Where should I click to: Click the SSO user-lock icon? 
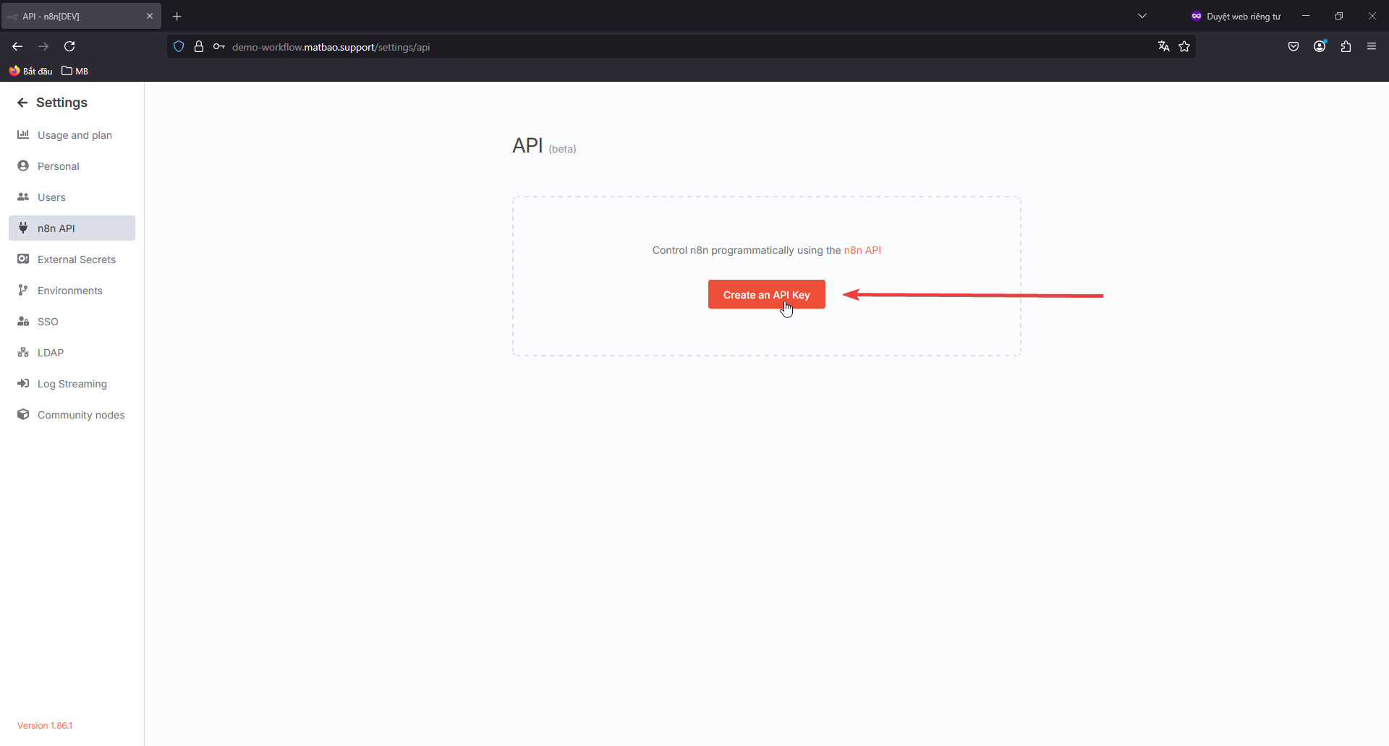click(23, 321)
